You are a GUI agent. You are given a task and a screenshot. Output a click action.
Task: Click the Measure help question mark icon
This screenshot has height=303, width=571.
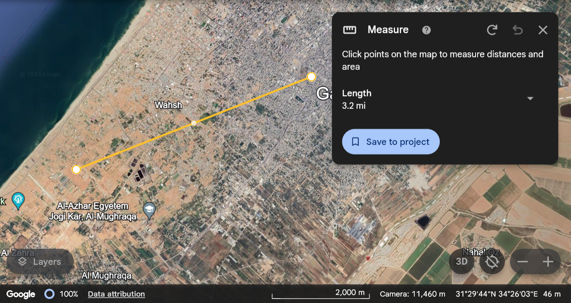point(426,30)
